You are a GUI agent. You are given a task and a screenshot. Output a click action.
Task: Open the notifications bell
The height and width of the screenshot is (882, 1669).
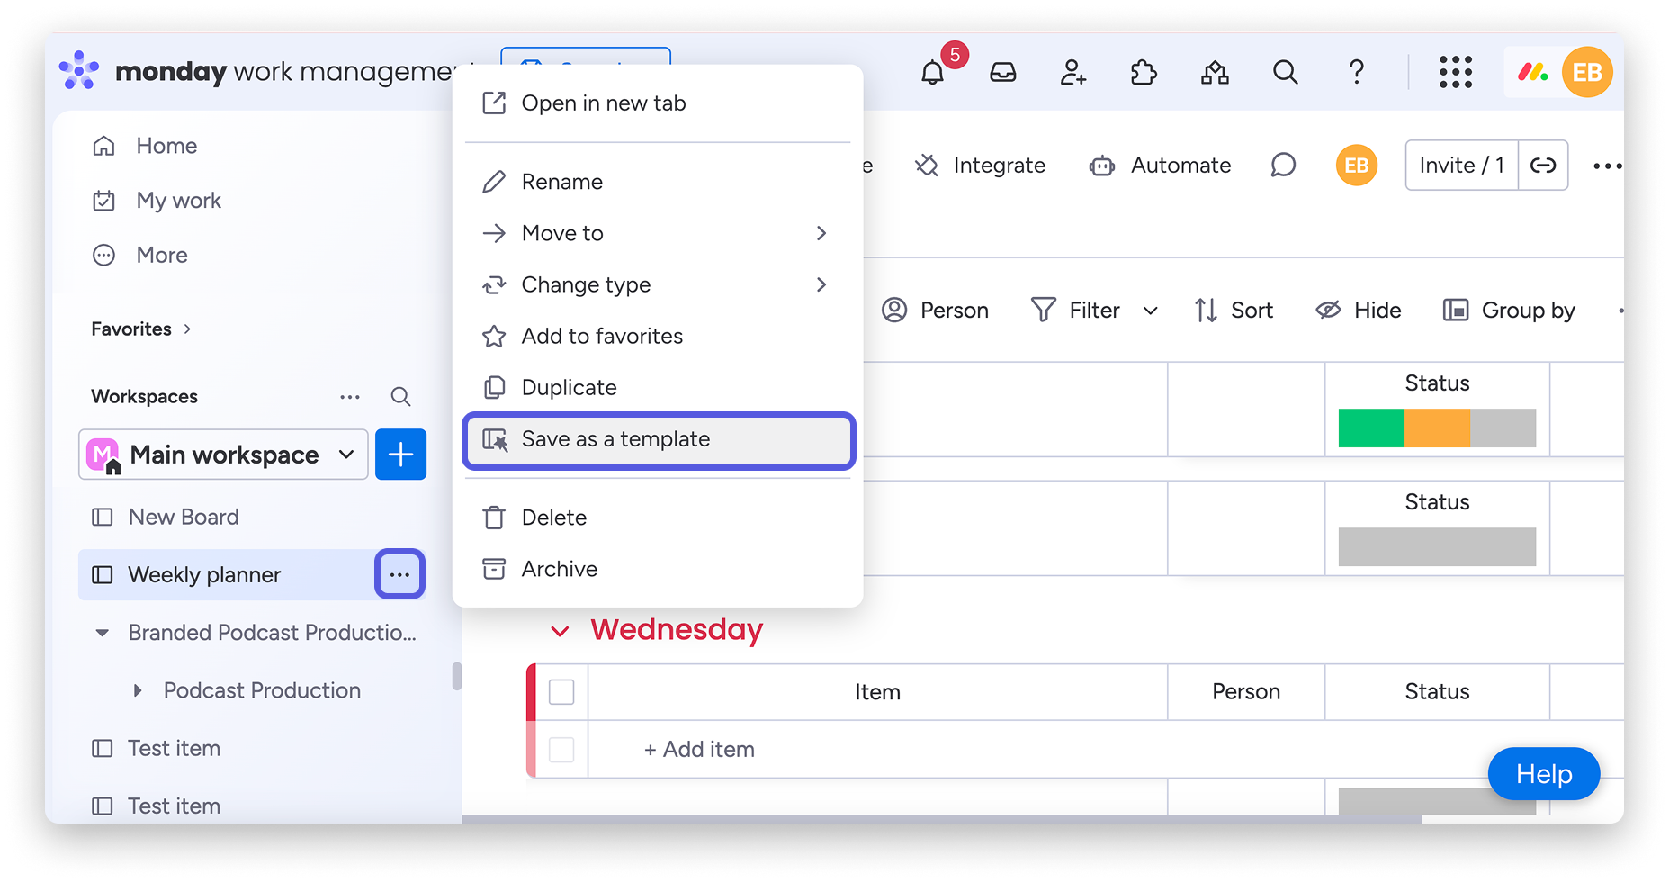[x=932, y=72]
